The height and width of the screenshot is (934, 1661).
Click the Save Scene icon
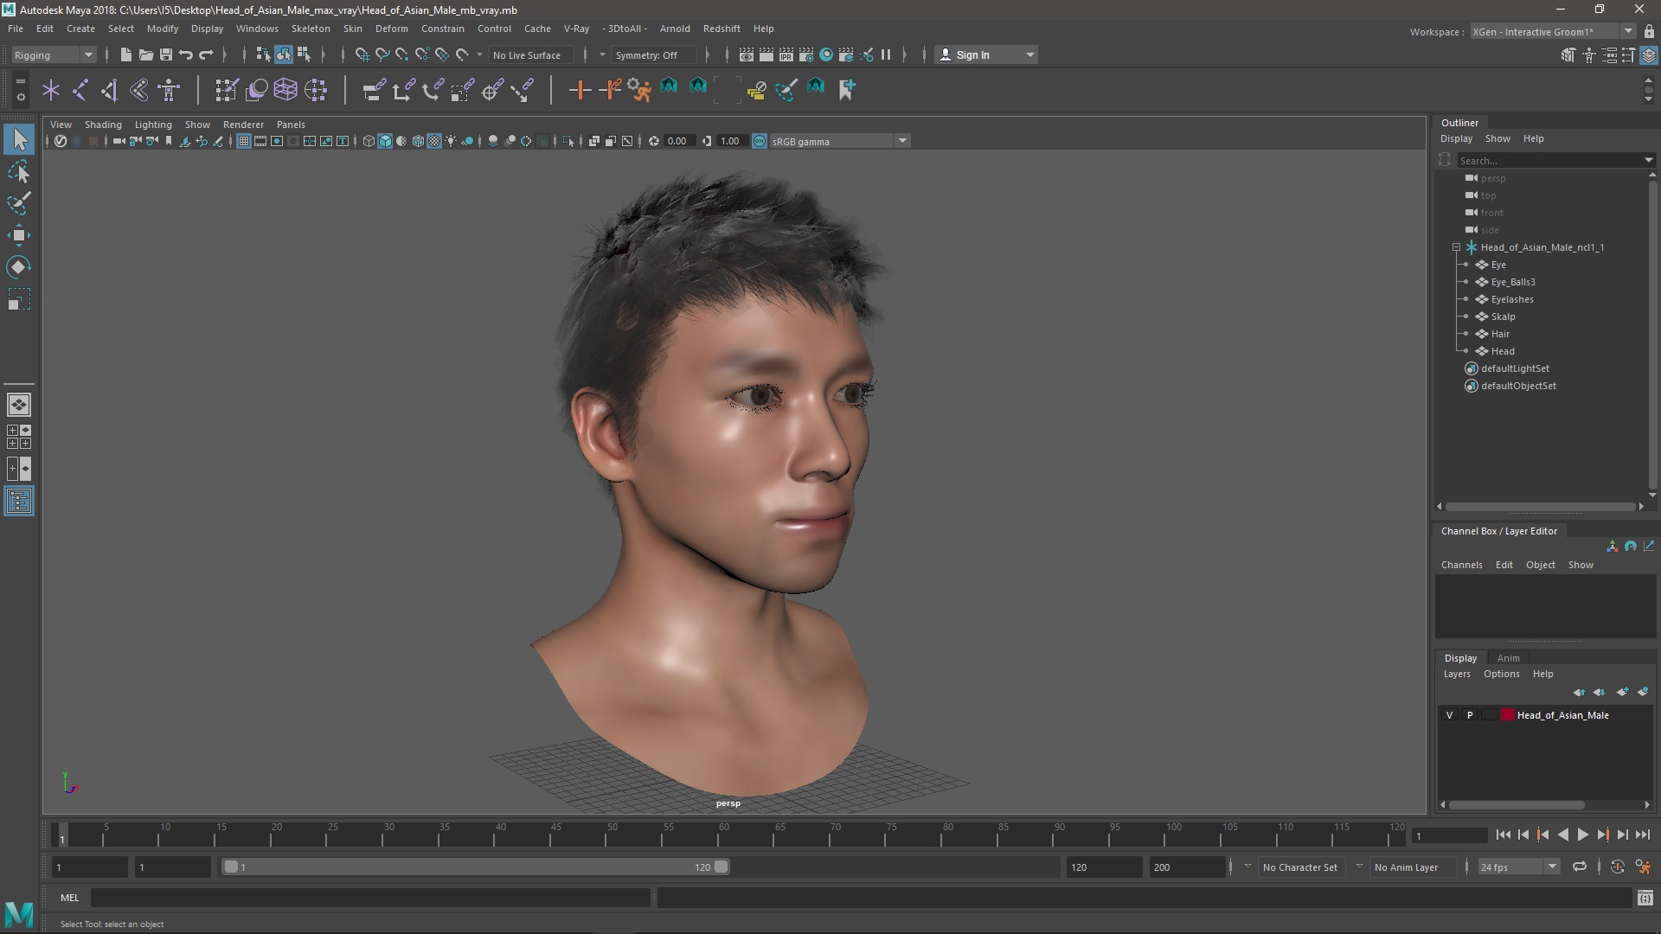pos(166,54)
